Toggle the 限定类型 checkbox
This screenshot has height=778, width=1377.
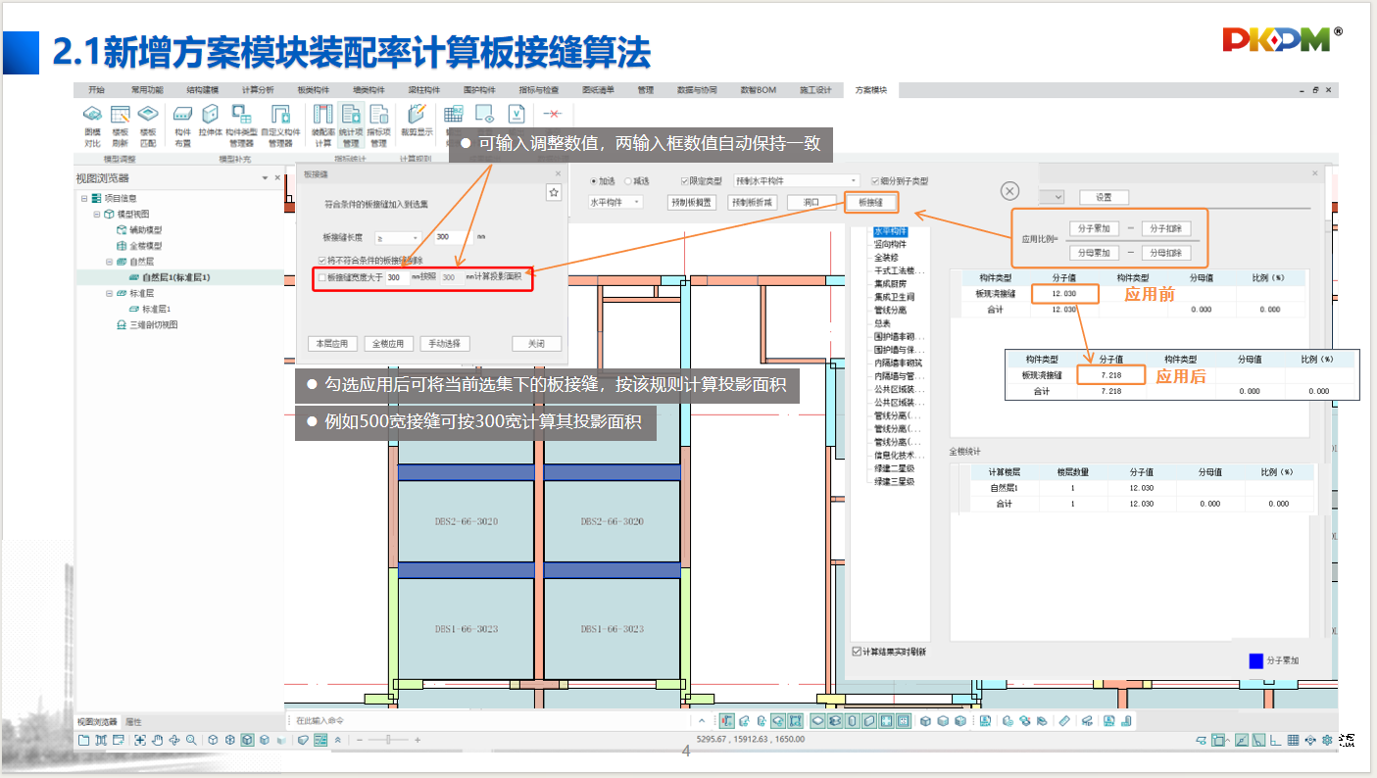[685, 181]
